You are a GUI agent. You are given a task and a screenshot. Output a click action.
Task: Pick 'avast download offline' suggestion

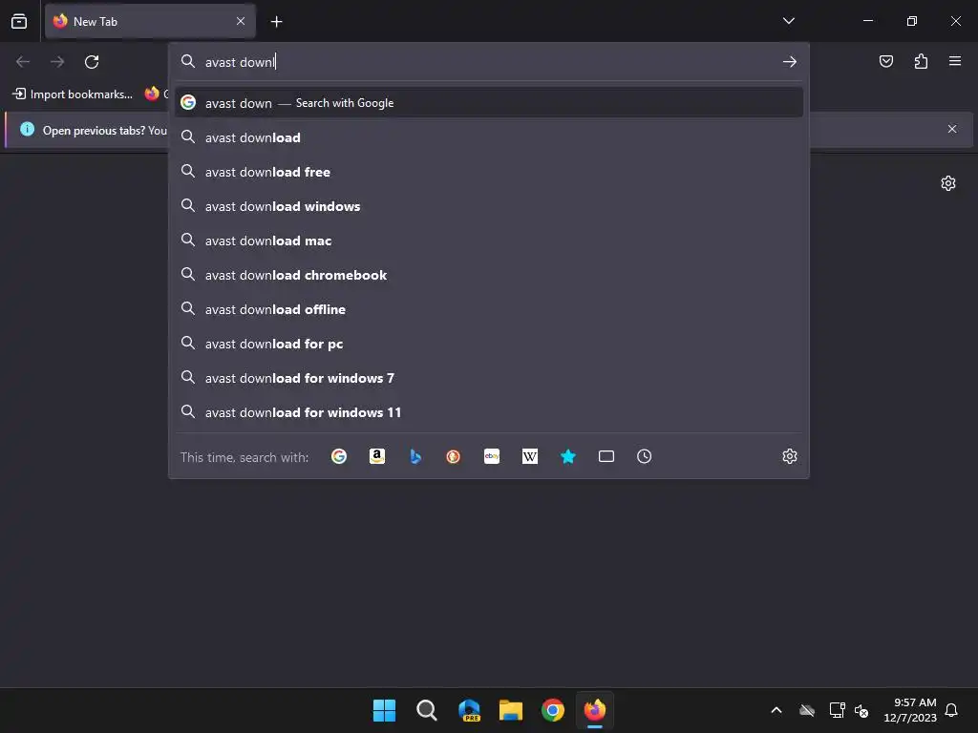pos(489,309)
